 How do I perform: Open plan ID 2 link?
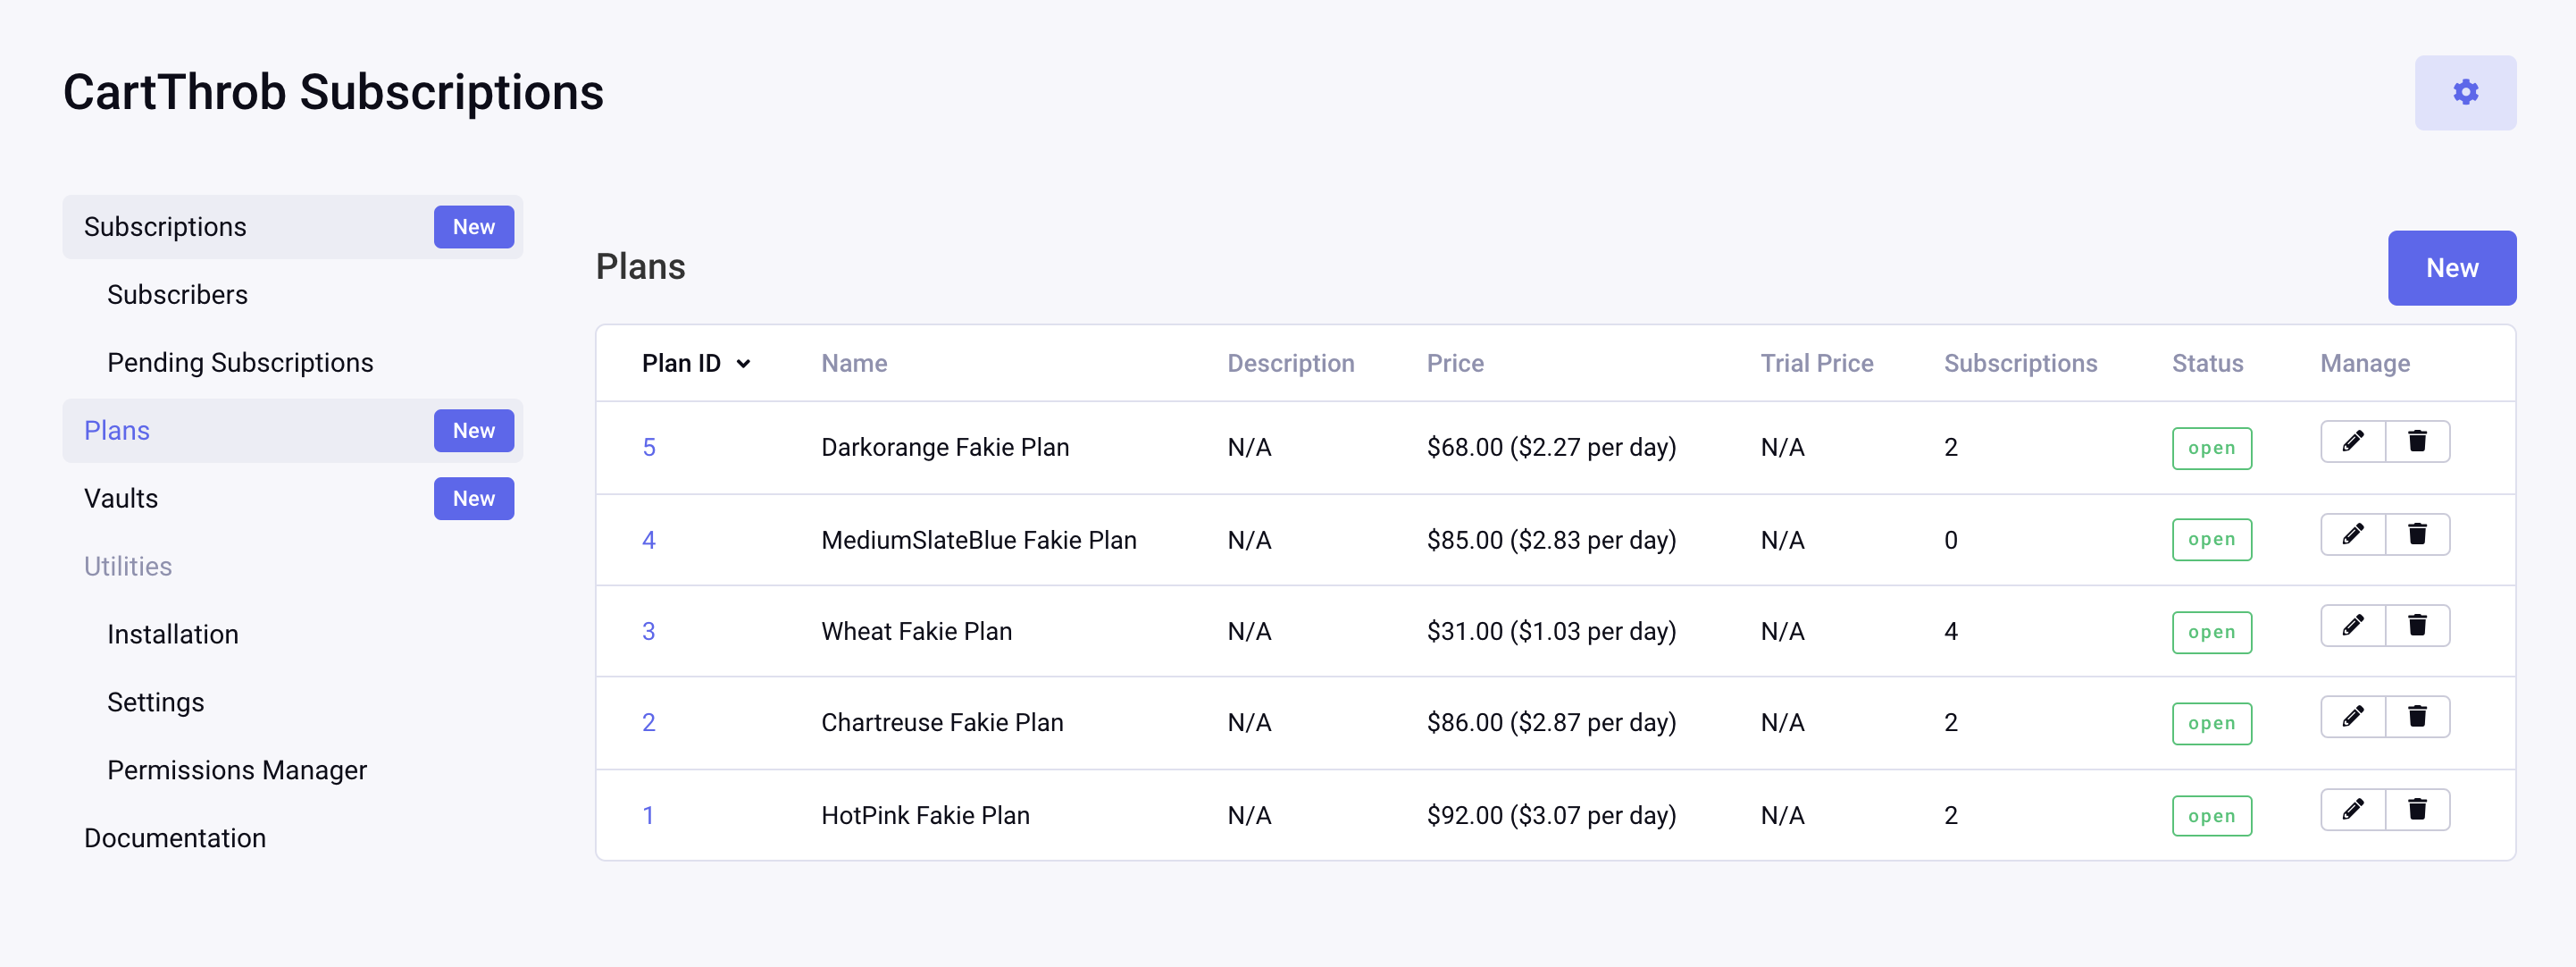tap(649, 723)
